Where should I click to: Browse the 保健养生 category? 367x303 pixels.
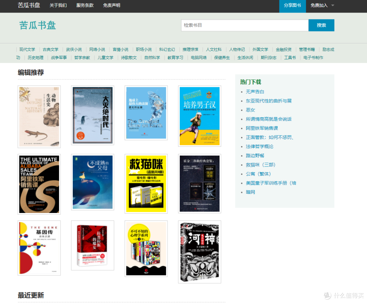click(222, 57)
